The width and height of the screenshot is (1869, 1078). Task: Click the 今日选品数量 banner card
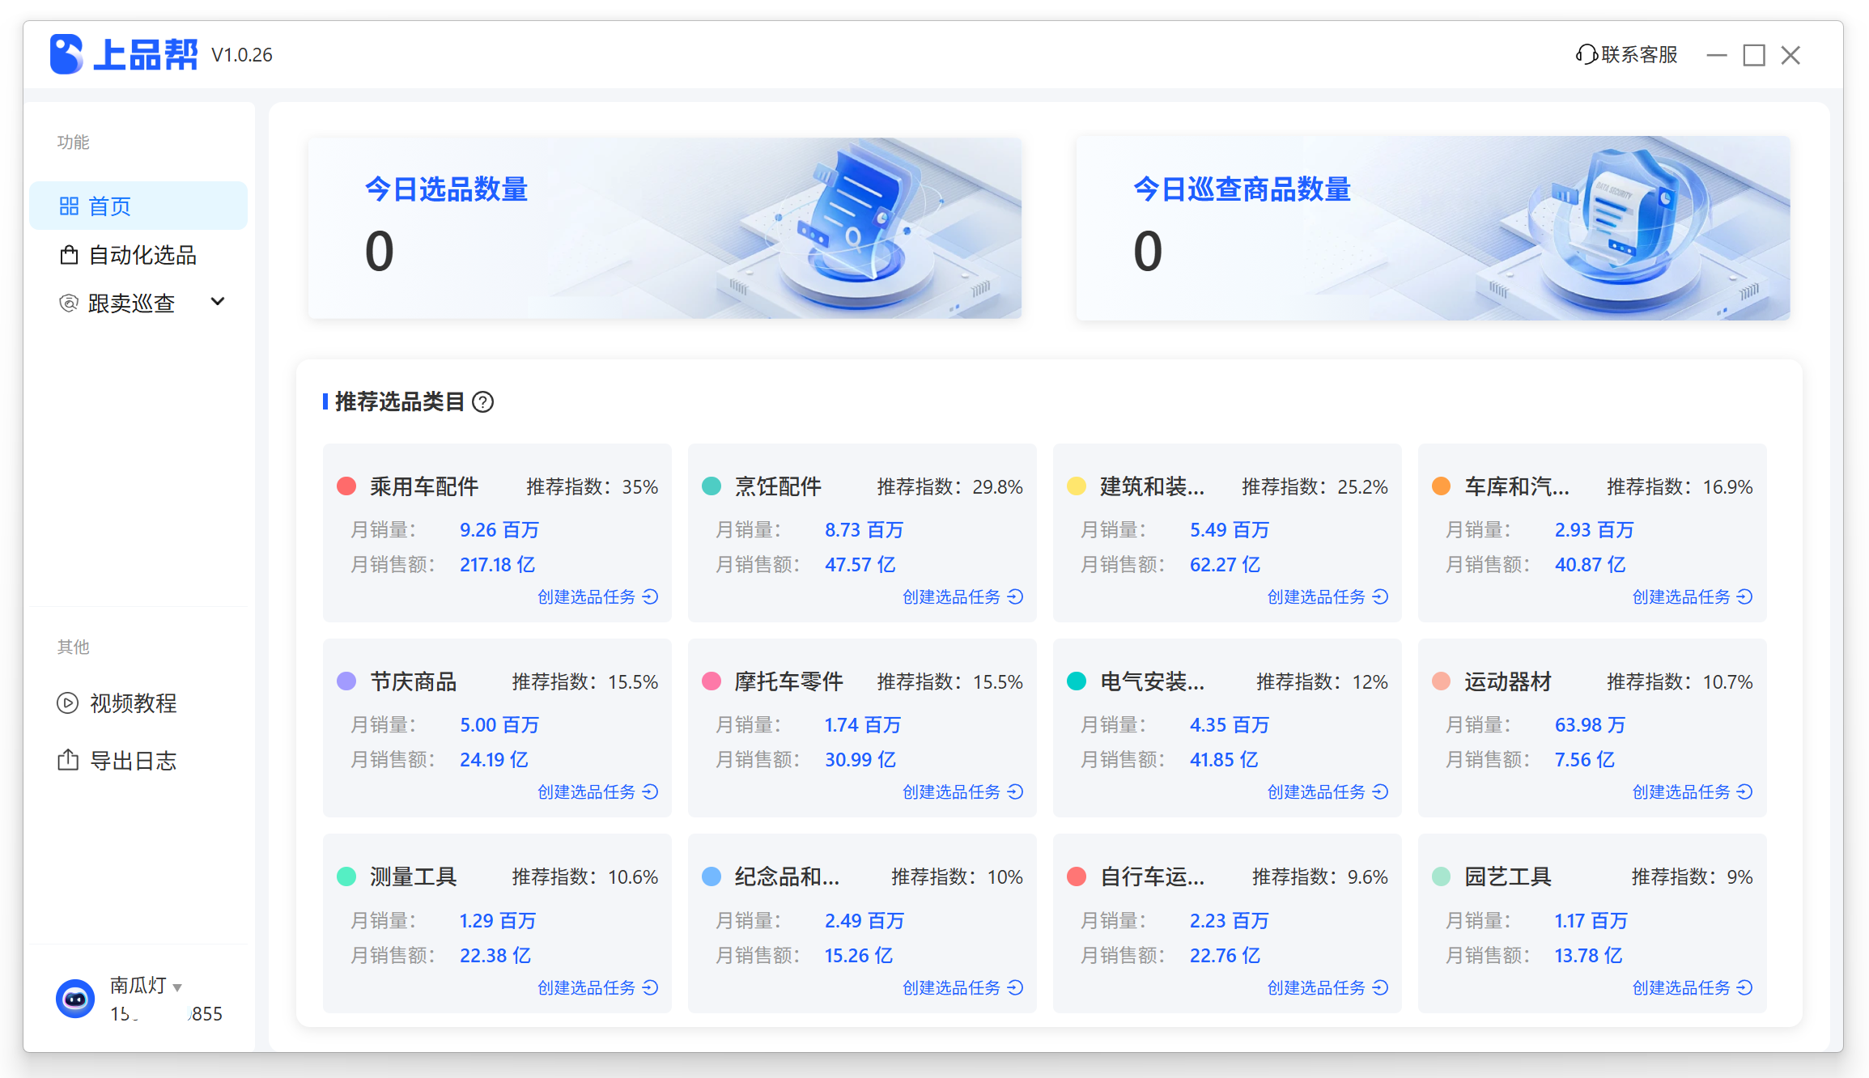[x=665, y=227]
